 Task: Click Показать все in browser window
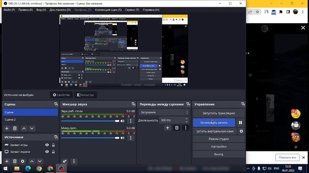[287, 158]
